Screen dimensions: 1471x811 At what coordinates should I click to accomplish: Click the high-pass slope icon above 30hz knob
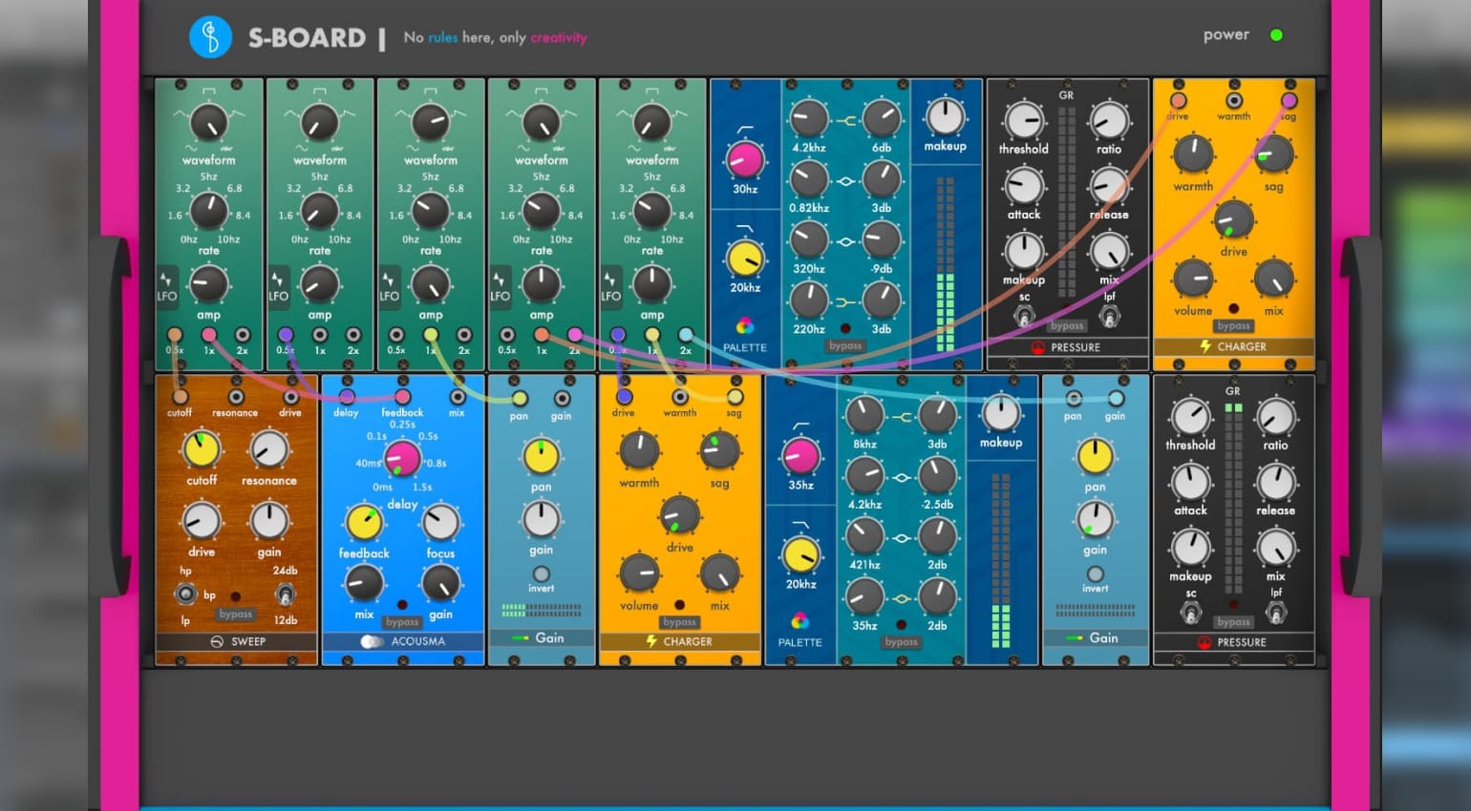pos(745,130)
